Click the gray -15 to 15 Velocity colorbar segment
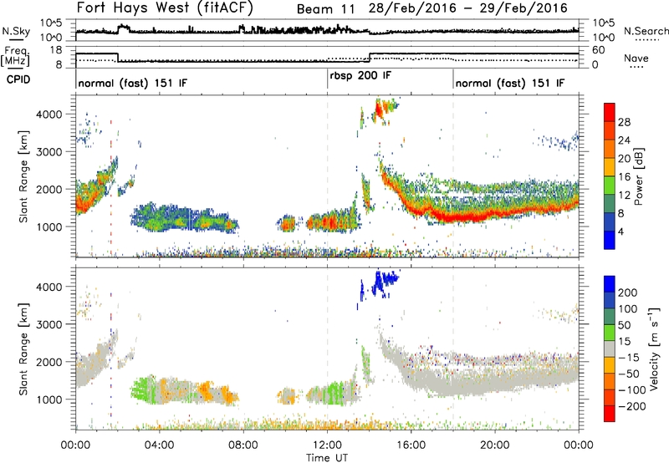This screenshot has width=669, height=463. [610, 349]
